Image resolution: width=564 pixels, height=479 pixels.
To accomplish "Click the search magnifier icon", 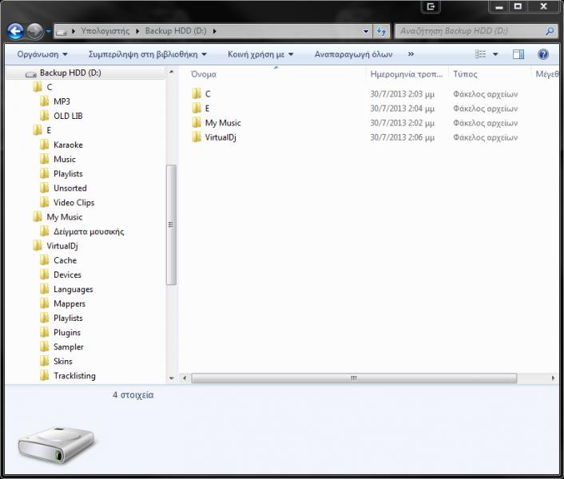I will click(x=550, y=31).
